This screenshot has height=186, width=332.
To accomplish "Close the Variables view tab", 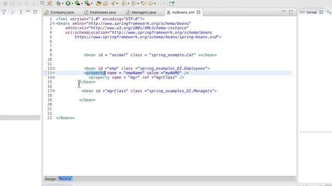I will pos(321,12).
